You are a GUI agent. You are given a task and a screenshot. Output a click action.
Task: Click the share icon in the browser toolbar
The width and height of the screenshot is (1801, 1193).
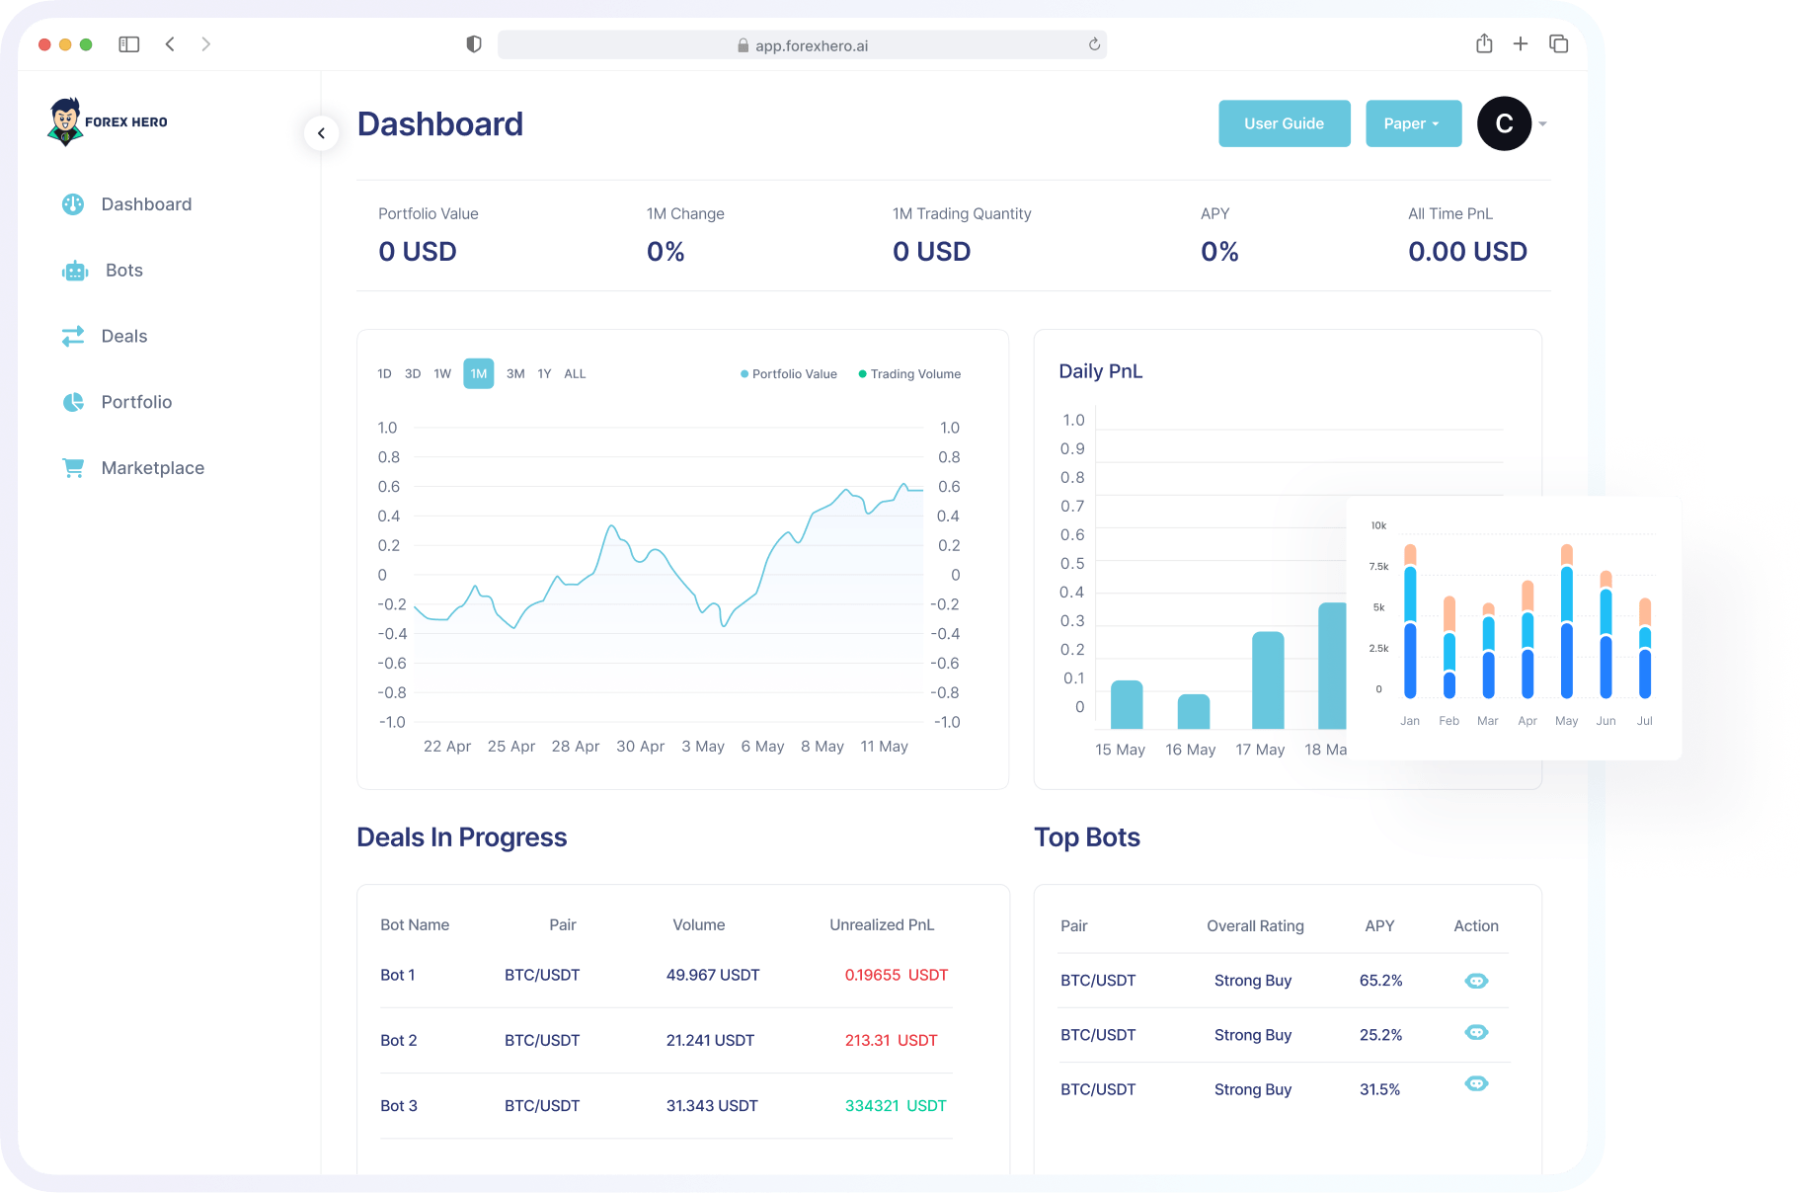coord(1483,43)
